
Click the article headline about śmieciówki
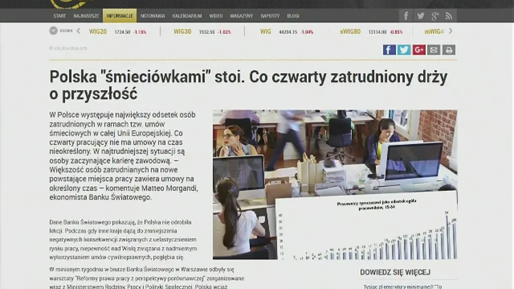click(248, 85)
